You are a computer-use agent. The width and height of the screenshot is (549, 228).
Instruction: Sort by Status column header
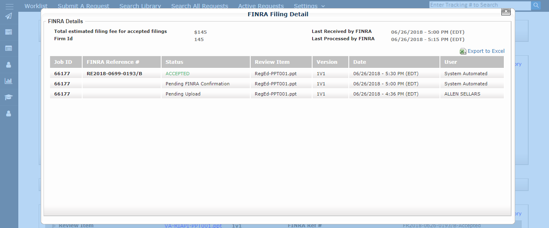[x=206, y=62]
